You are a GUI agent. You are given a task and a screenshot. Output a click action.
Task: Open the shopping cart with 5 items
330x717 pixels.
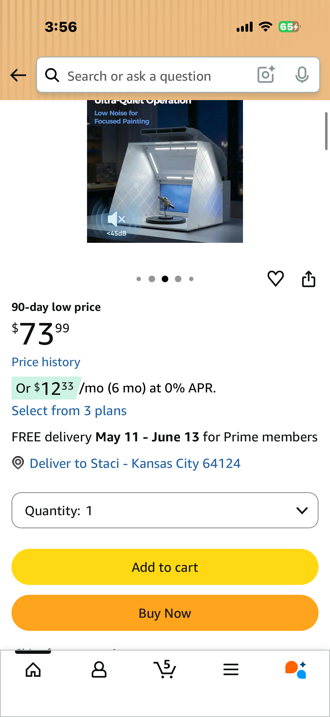tap(165, 669)
